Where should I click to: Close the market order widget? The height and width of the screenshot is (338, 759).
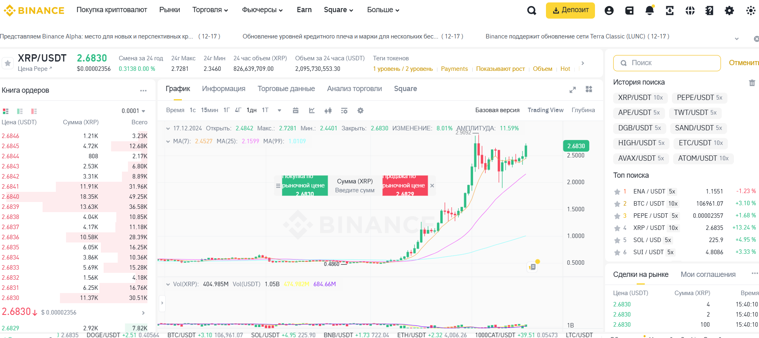pos(432,186)
